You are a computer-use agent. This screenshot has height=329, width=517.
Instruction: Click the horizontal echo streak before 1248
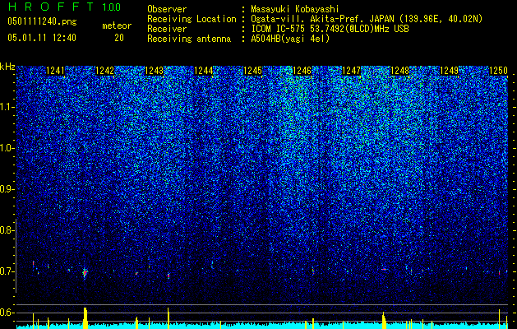pyautogui.click(x=384, y=269)
